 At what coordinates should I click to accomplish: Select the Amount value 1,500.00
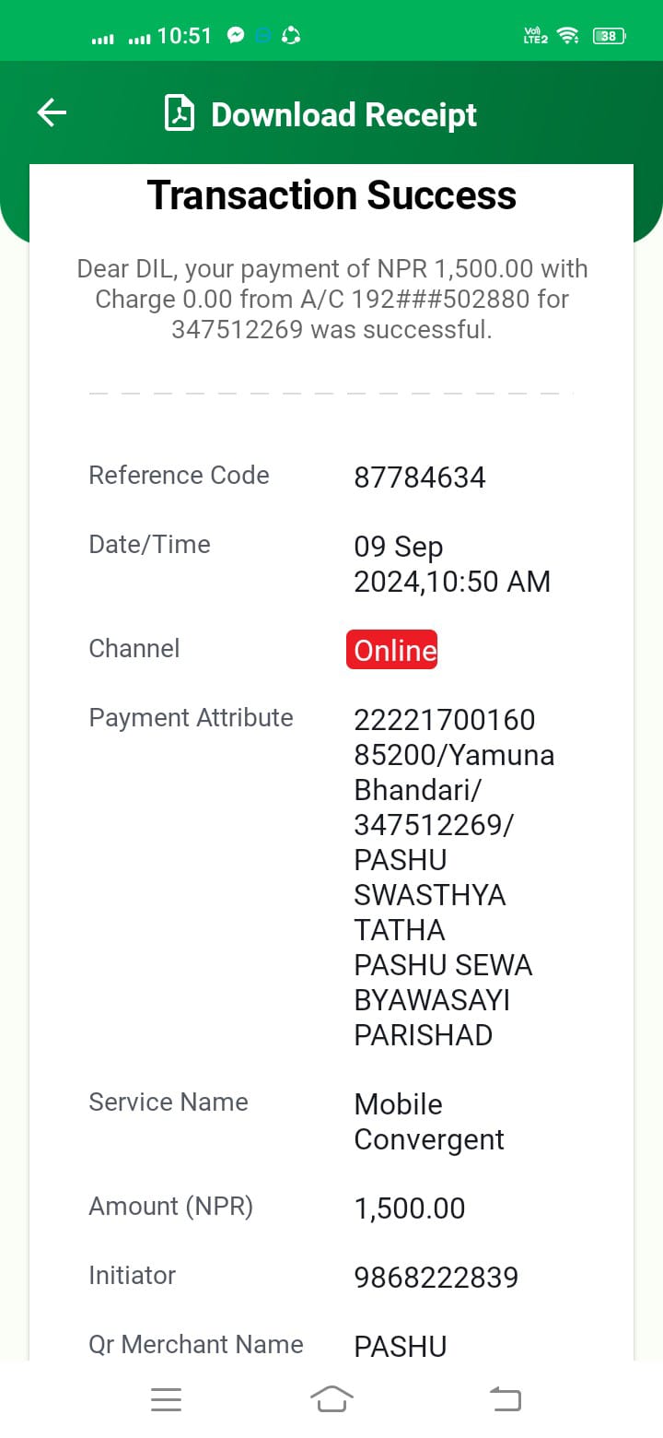click(x=410, y=1208)
